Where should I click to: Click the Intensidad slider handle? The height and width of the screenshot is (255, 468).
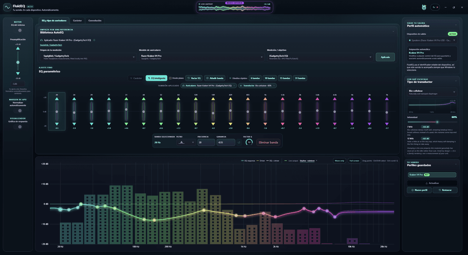tap(437, 122)
